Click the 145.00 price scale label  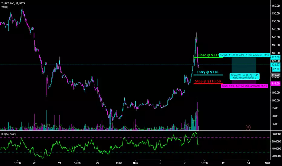[276, 29]
